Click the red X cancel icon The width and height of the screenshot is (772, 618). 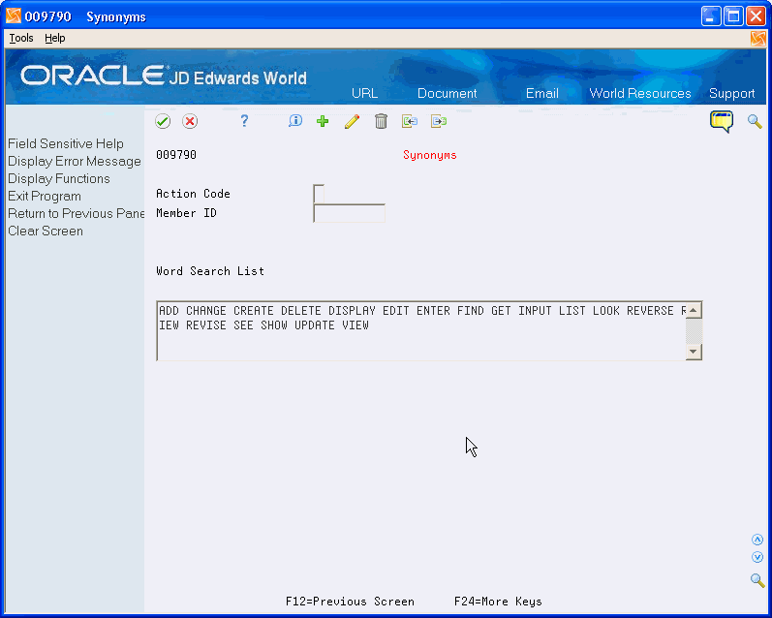coord(190,121)
